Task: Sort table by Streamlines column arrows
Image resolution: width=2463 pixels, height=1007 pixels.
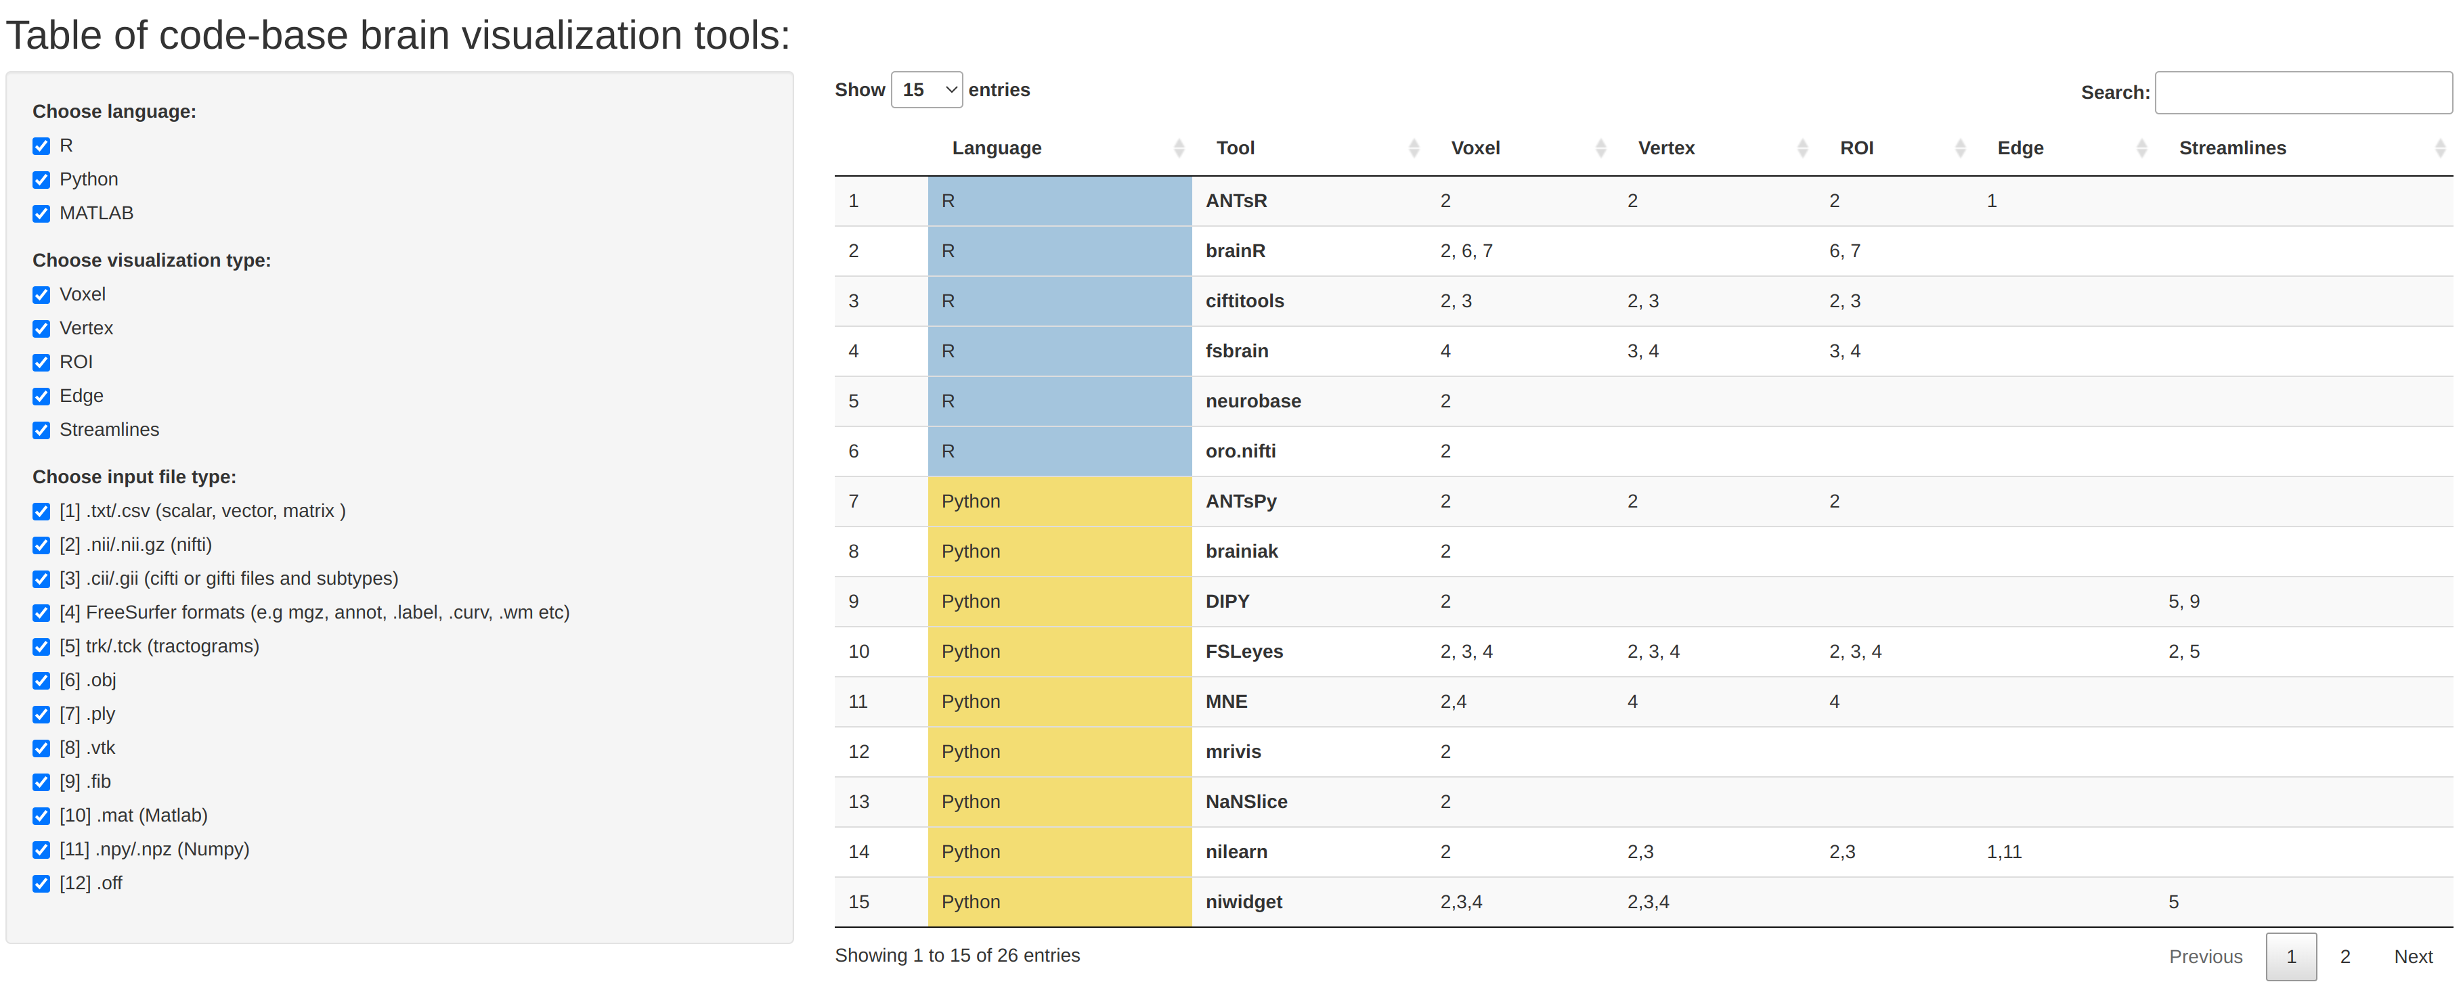Action: [2439, 148]
